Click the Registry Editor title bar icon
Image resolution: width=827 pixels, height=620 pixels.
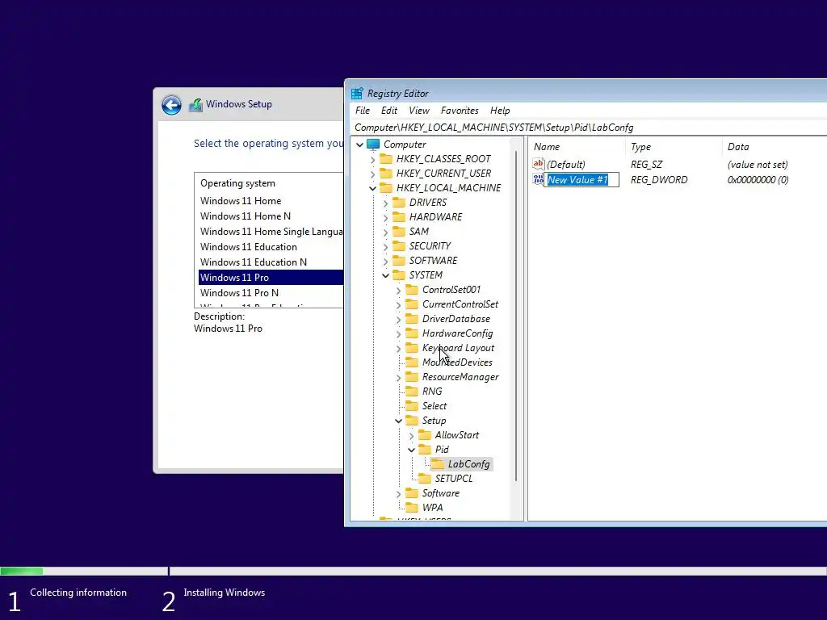(x=357, y=94)
